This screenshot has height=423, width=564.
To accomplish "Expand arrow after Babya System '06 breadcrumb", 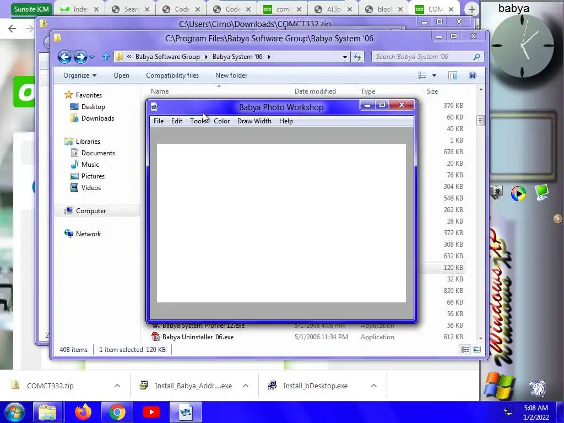I will (269, 57).
